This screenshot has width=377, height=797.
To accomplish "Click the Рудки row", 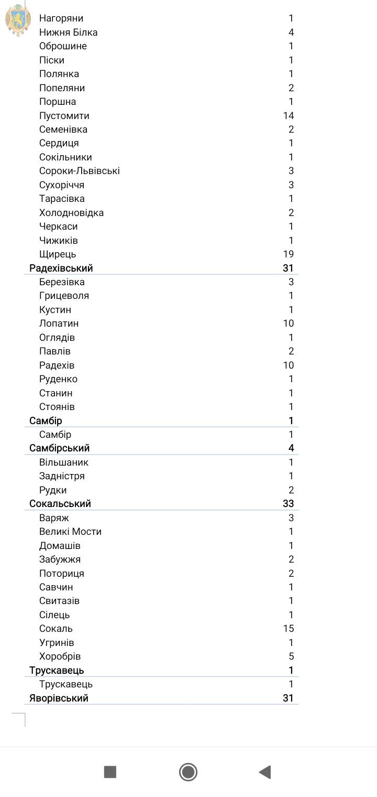I will (53, 490).
